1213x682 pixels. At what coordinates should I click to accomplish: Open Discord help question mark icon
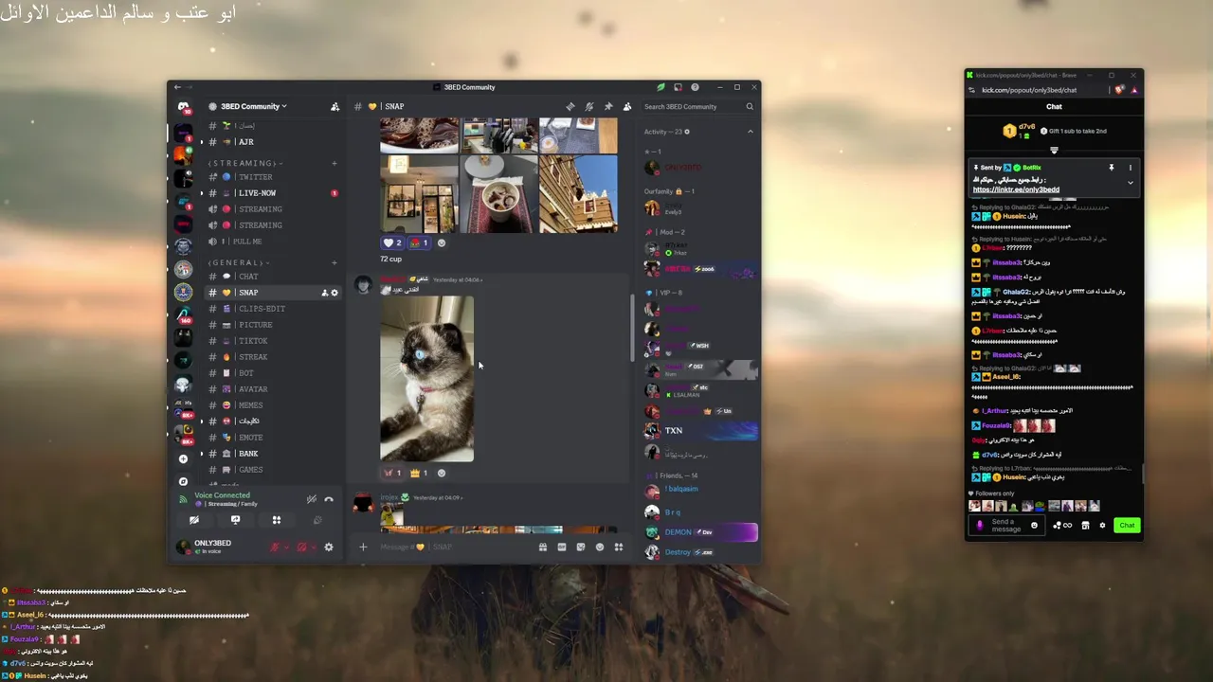click(x=695, y=87)
